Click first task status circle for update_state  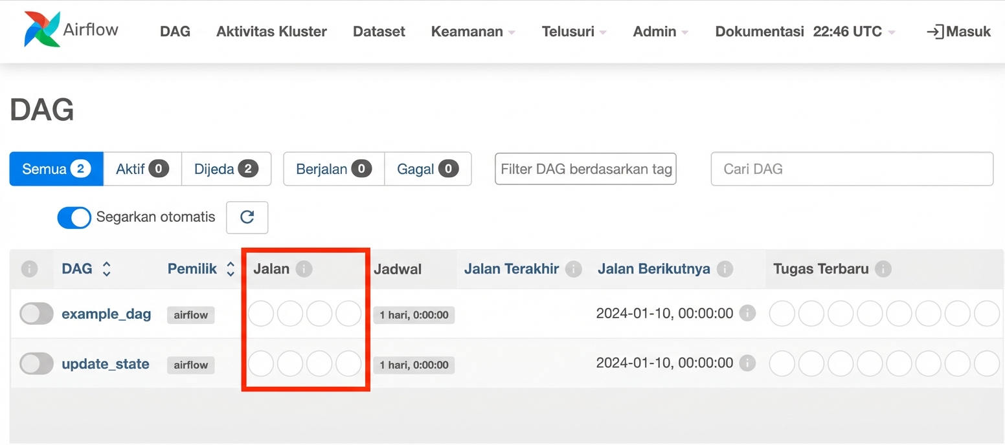[782, 364]
